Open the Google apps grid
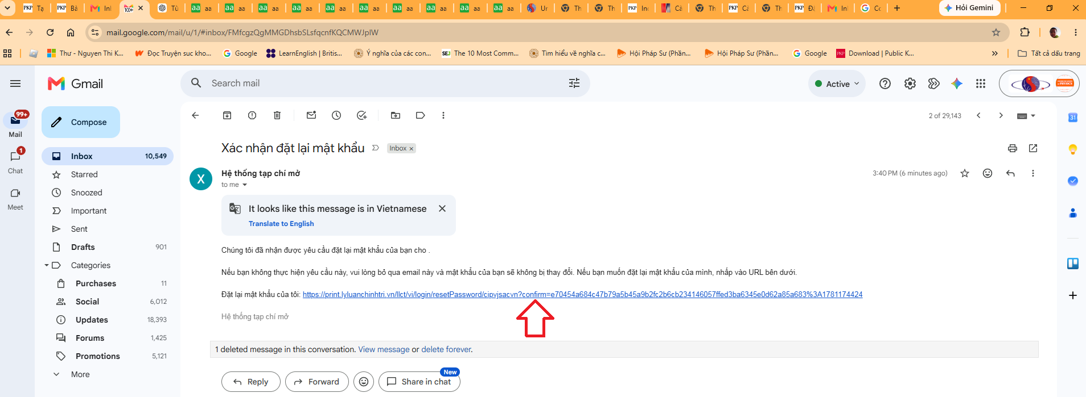The height and width of the screenshot is (397, 1086). pyautogui.click(x=981, y=83)
